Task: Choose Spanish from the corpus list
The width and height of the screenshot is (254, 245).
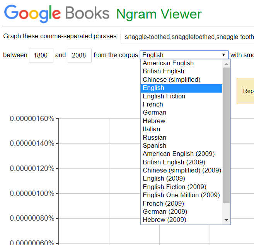Action: 154,145
